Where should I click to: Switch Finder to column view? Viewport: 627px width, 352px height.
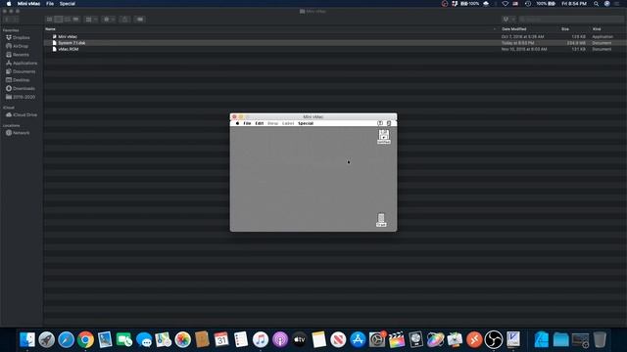pyautogui.click(x=68, y=20)
